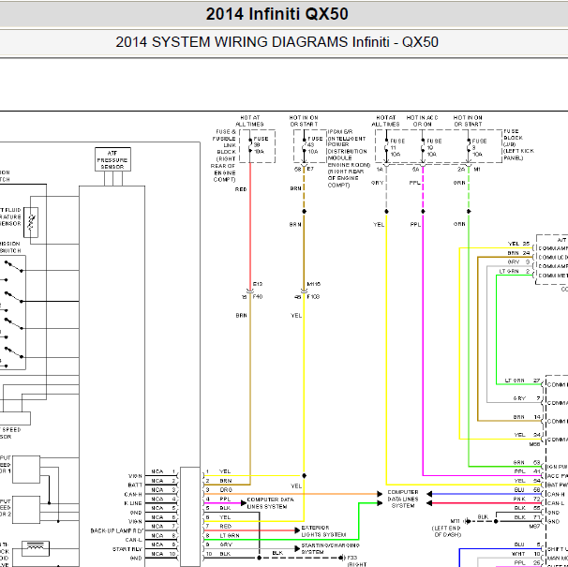This screenshot has width=568, height=567.
Task: Click the 'FUSE 43 10A' fuse label
Action: [315, 145]
